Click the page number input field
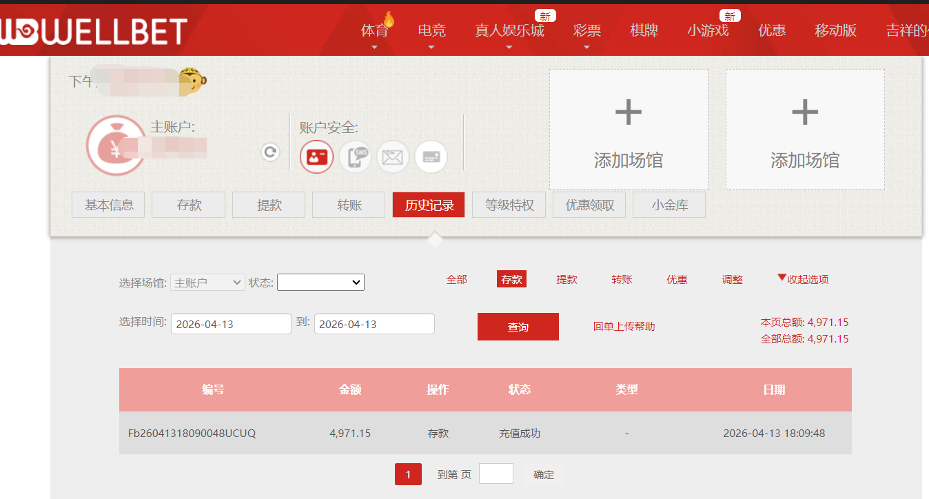The image size is (929, 499). coord(496,473)
